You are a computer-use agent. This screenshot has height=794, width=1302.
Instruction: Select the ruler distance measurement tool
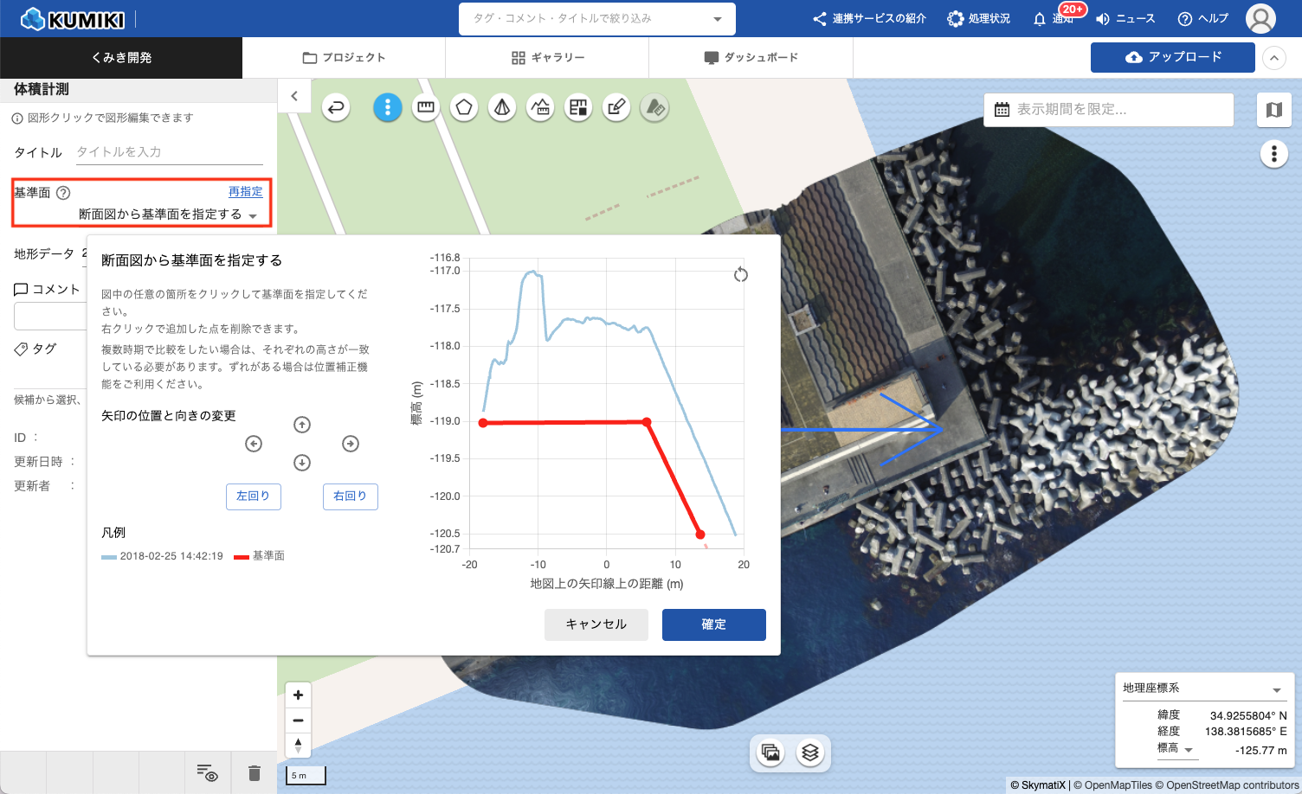(x=425, y=107)
